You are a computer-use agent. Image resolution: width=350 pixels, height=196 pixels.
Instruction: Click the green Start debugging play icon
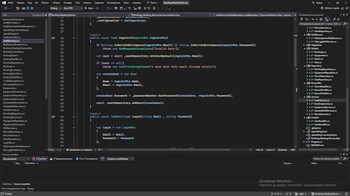(x=86, y=8)
